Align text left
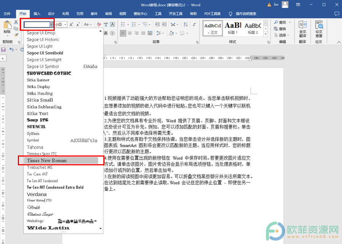This screenshot has height=244, width=342. coord(123,33)
